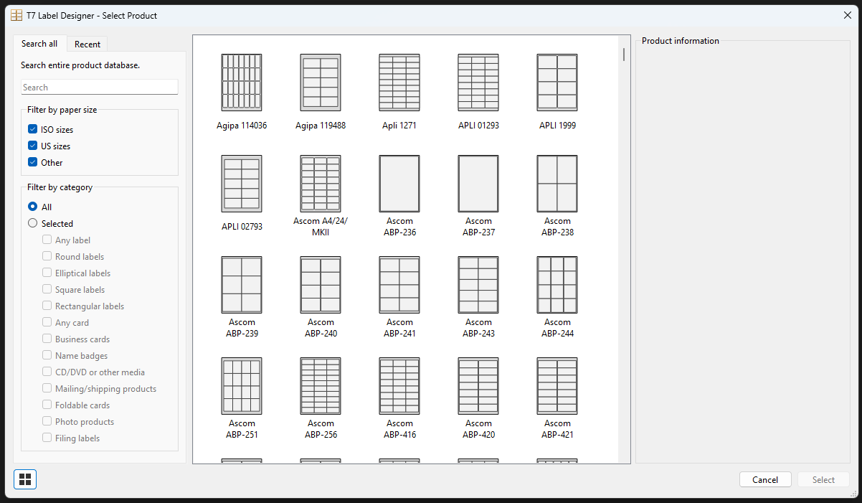Uncheck the US sizes filter
The width and height of the screenshot is (862, 503).
(32, 146)
